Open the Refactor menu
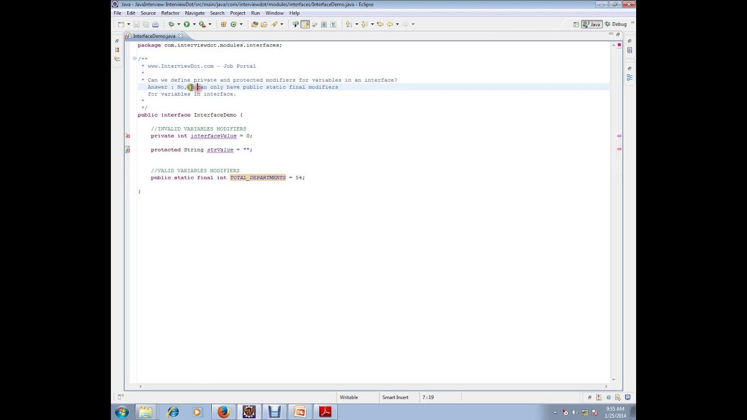 click(x=170, y=13)
